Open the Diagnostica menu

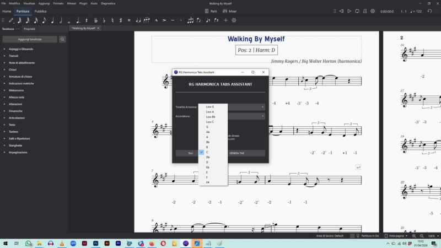tap(108, 3)
